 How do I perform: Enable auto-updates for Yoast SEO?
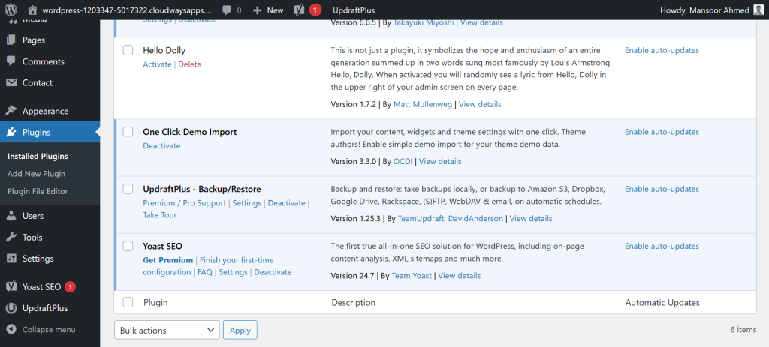click(x=662, y=246)
